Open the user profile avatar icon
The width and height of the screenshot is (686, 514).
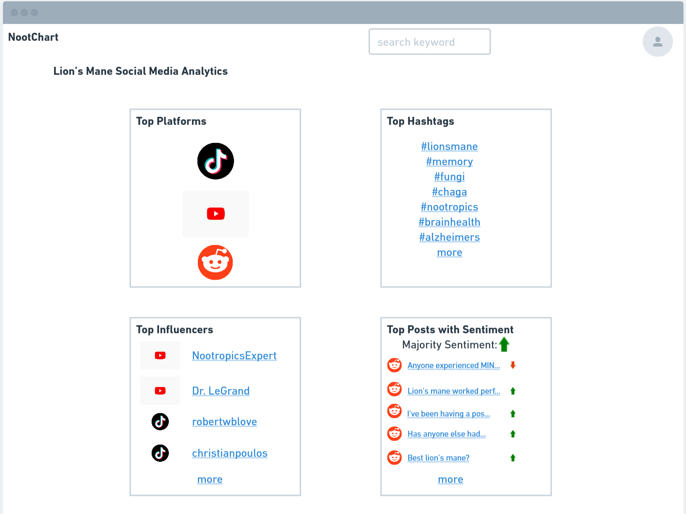coord(658,42)
